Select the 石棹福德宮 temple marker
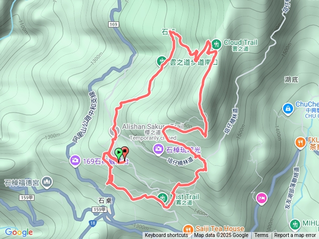Viewport: 319px width, 239px height. pyautogui.click(x=47, y=182)
